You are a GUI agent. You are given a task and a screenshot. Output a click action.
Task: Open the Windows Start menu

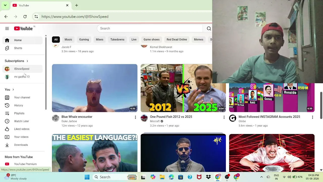(x=87, y=177)
